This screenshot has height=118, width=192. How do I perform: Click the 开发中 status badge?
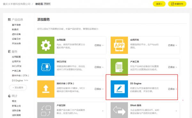(x=47, y=4)
